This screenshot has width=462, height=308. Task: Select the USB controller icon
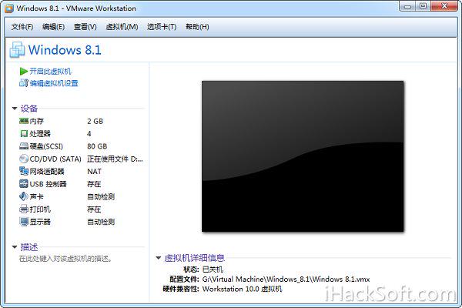coord(24,184)
